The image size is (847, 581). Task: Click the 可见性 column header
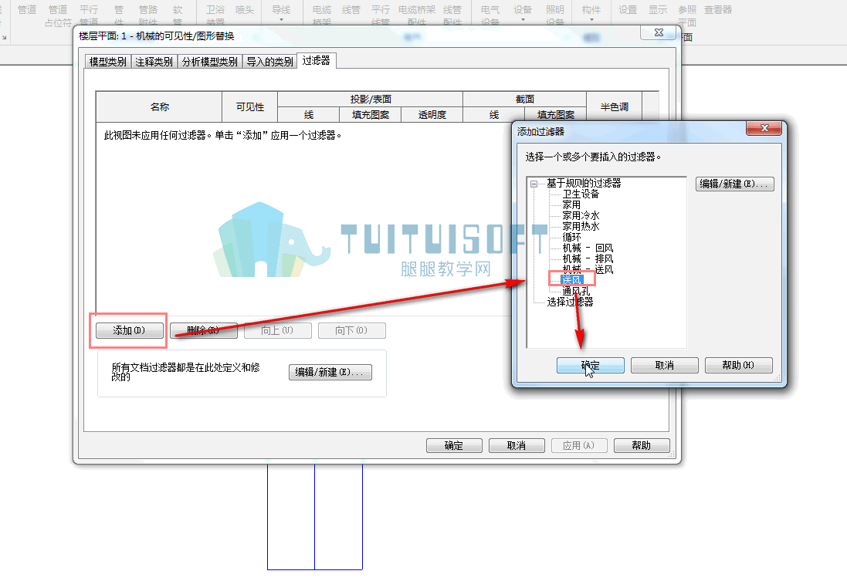250,107
